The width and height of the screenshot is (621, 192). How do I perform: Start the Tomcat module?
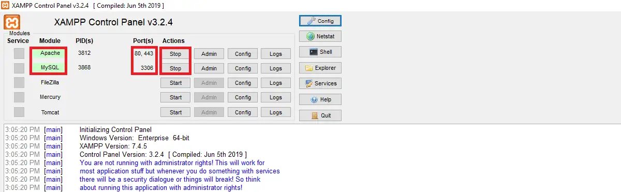(x=175, y=112)
